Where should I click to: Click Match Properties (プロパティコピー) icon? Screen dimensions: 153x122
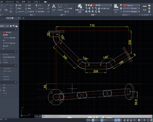116,9
